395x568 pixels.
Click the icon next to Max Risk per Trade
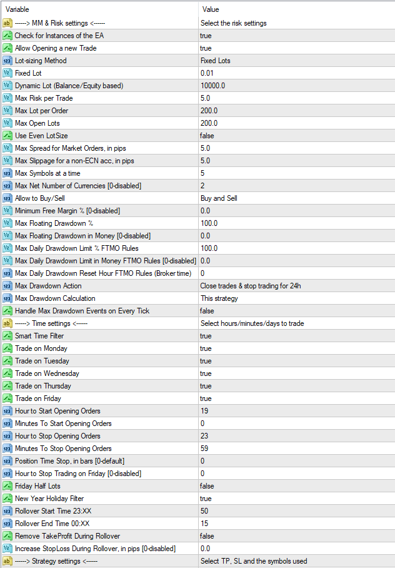(x=7, y=98)
